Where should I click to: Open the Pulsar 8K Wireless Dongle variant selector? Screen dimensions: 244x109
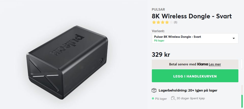pos(195,39)
